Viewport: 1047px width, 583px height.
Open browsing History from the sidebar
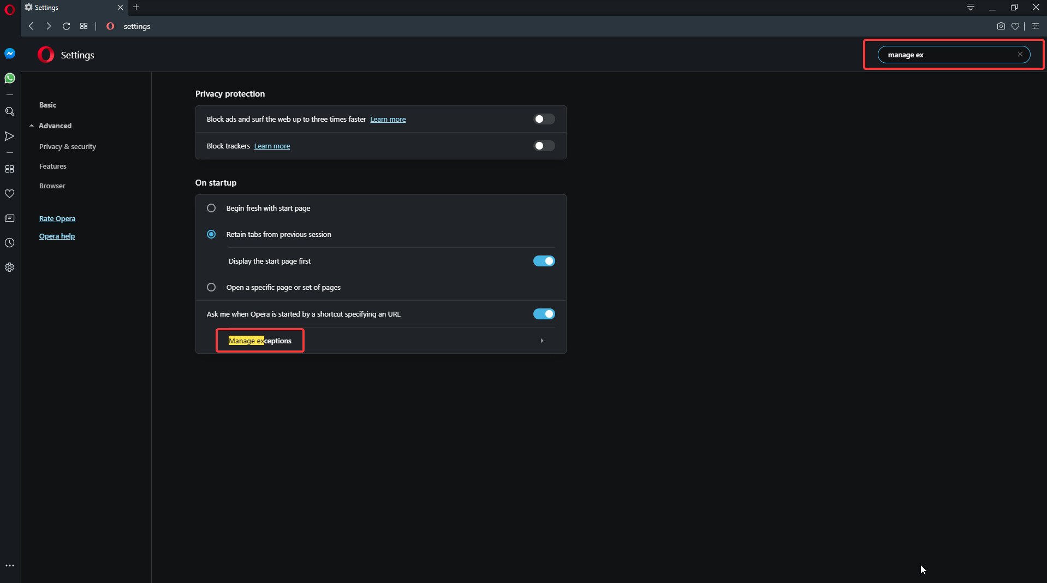coord(9,243)
